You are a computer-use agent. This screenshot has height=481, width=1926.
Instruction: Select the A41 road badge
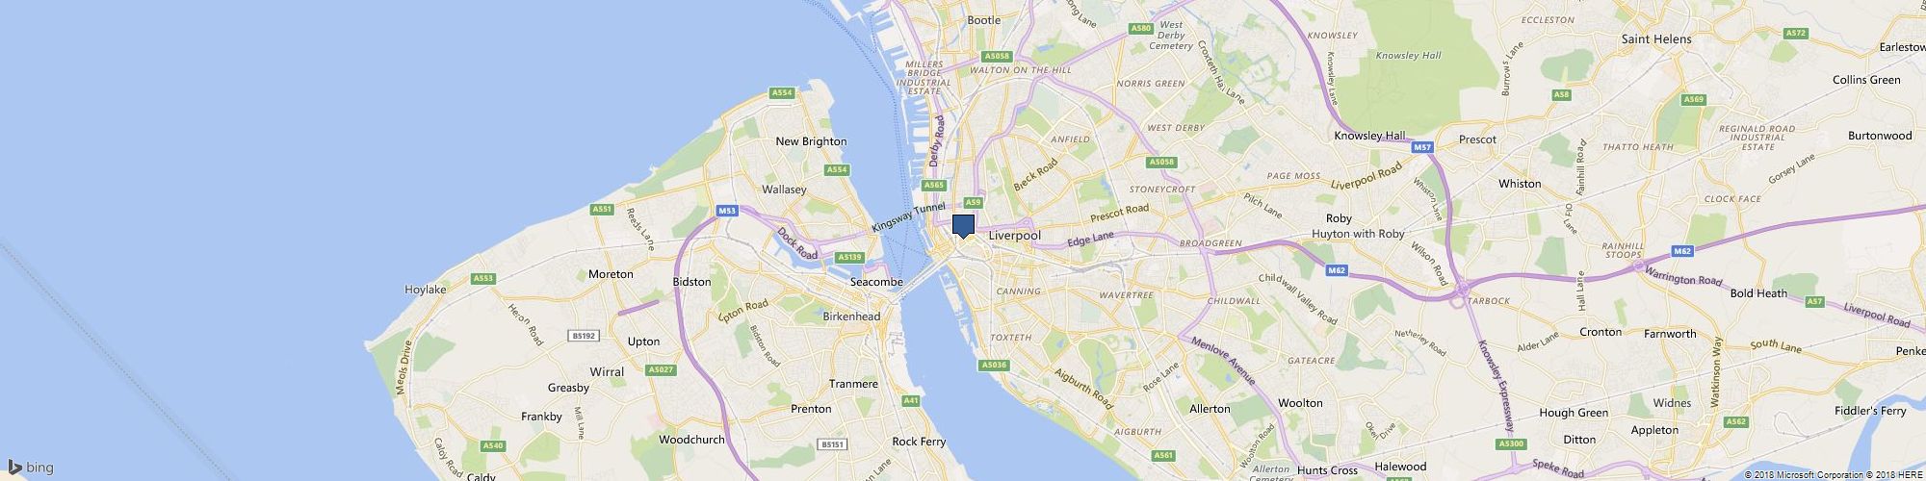click(911, 400)
